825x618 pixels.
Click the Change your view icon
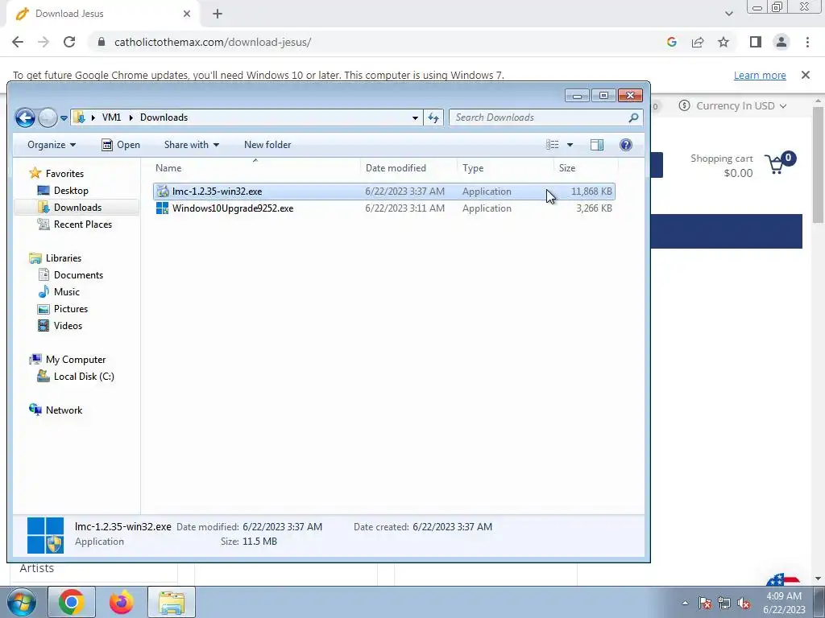coord(552,145)
